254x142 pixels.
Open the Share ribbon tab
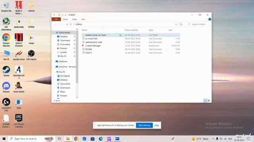pyautogui.click(x=75, y=19)
